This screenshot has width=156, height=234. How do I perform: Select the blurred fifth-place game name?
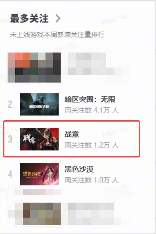coord(91,207)
